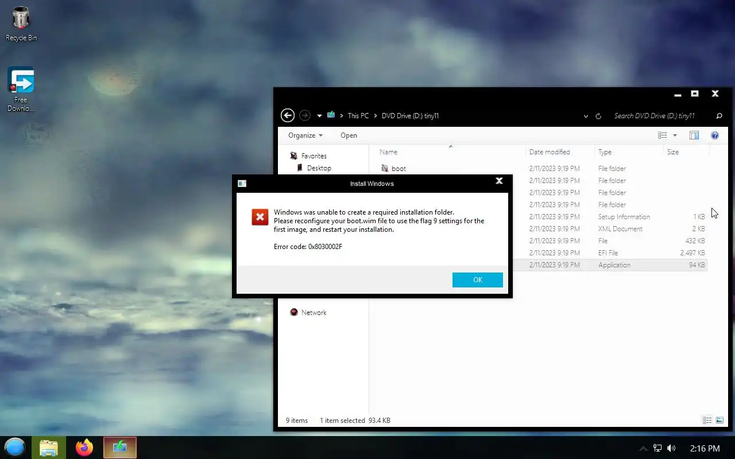Minimize the File Explorer window
Screen dimensions: 735x459
[678, 94]
